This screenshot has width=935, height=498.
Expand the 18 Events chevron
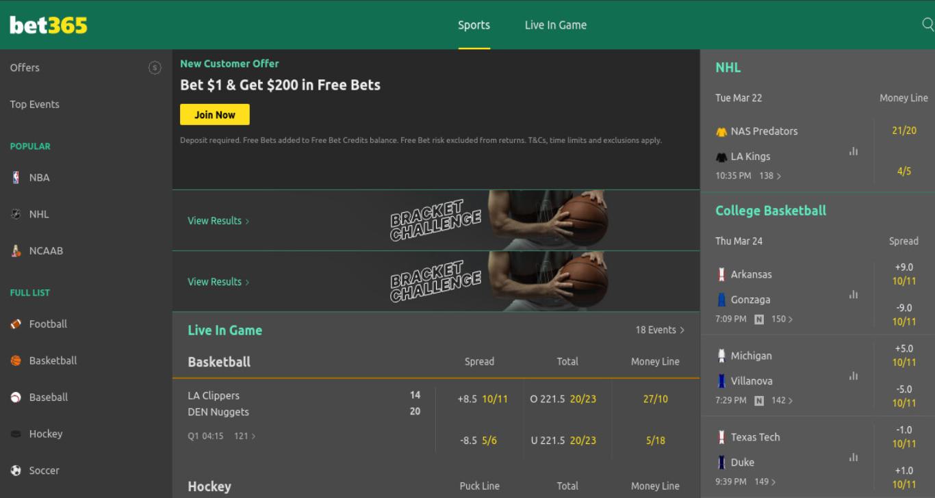tap(682, 330)
